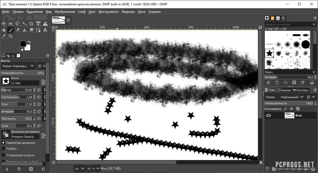Screen dimensions: 318x173
Task: Expand Параметры динамики section
Action: click(3, 143)
